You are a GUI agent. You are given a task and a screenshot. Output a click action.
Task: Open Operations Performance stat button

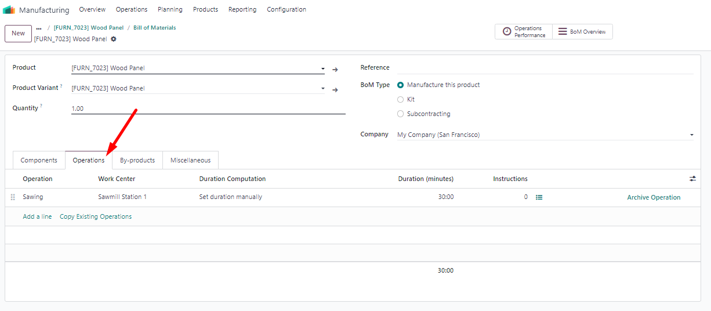click(524, 32)
